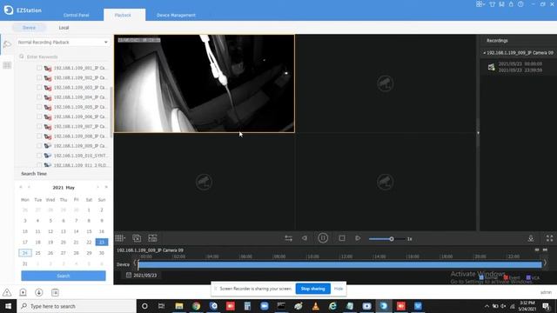The width and height of the screenshot is (557, 313).
Task: Check the 192.168.1.109_009 camera box
Action: pos(39,146)
